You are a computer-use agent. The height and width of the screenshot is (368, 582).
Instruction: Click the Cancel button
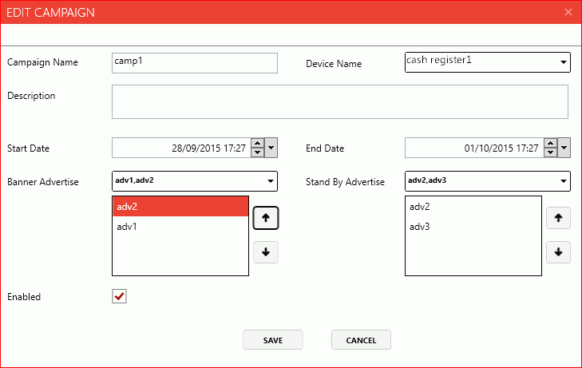[x=361, y=340]
